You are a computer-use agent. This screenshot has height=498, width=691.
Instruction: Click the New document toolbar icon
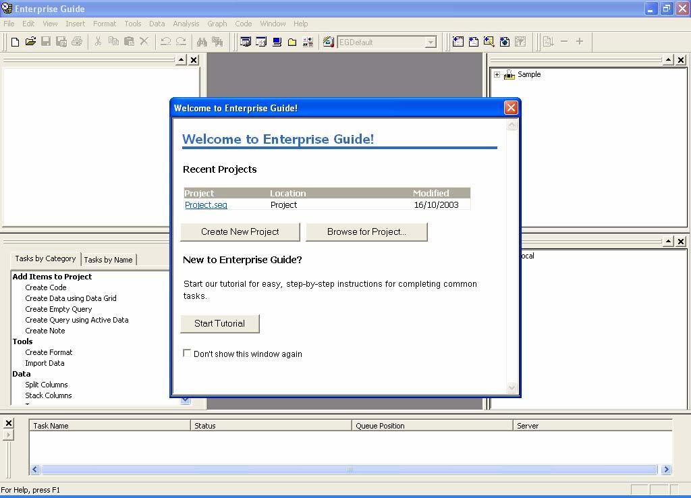coord(15,42)
